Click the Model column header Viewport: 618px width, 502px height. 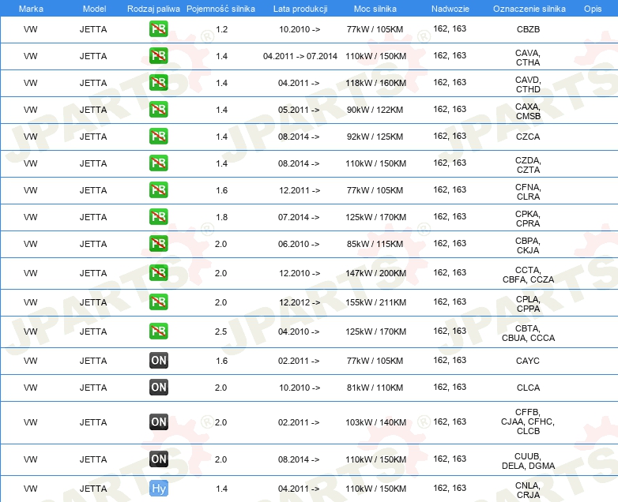[x=94, y=9]
